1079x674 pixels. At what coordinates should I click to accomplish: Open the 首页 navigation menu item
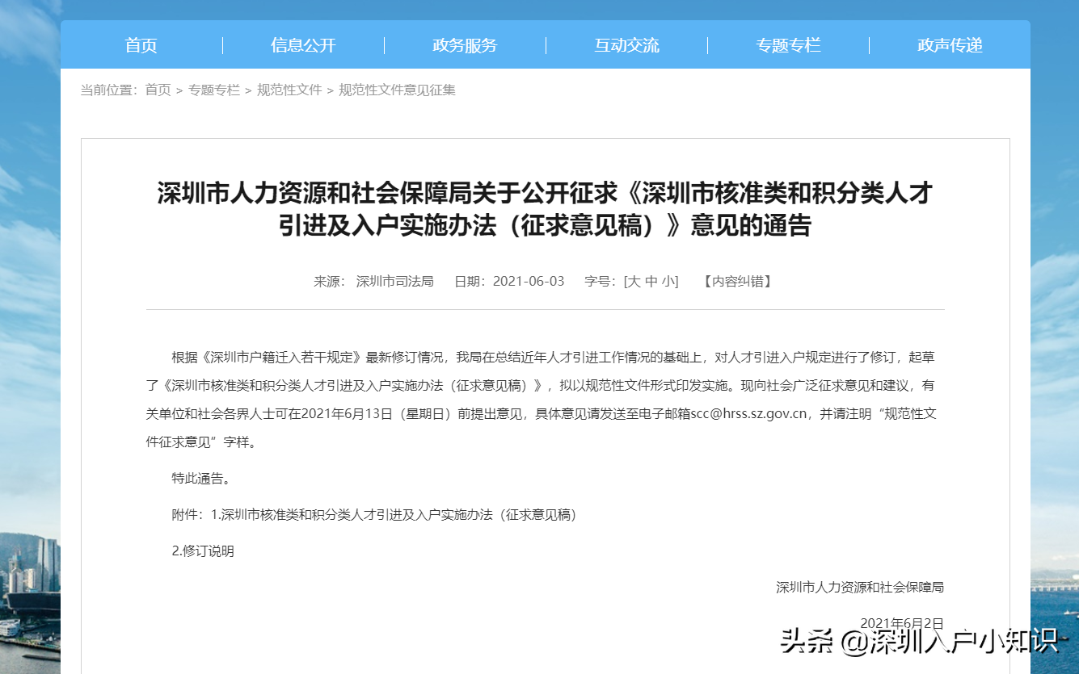pyautogui.click(x=141, y=45)
